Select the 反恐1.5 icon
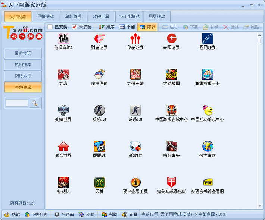This screenshot has height=220, width=265. (135, 110)
